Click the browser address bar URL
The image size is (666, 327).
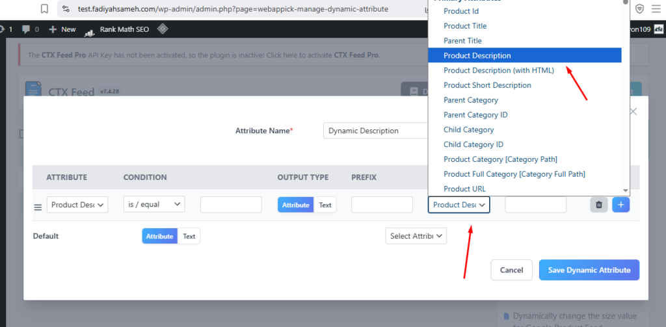[x=233, y=8]
